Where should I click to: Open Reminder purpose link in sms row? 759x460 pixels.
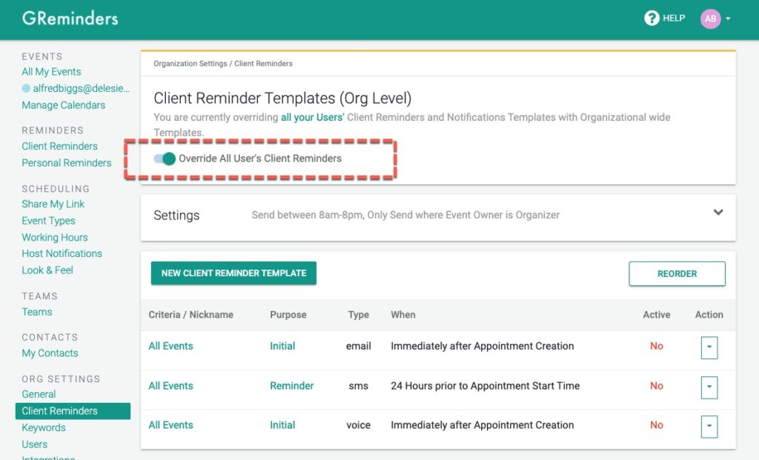(292, 386)
